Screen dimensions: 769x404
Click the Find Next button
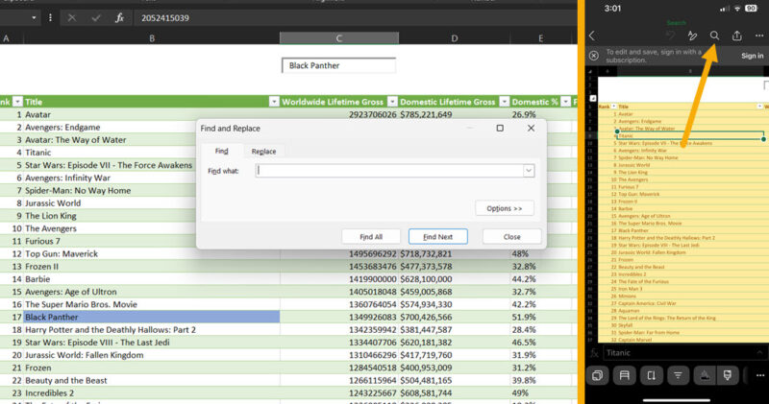(x=437, y=236)
